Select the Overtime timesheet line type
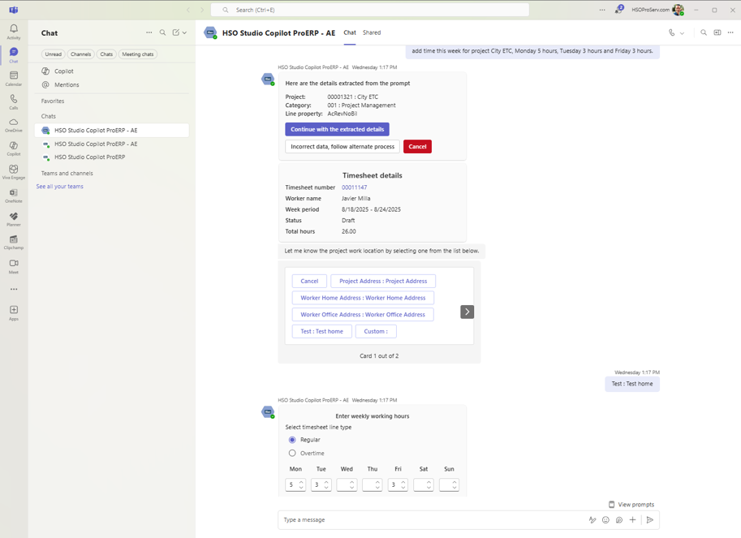Screen dimensions: 741x538 pyautogui.click(x=292, y=454)
